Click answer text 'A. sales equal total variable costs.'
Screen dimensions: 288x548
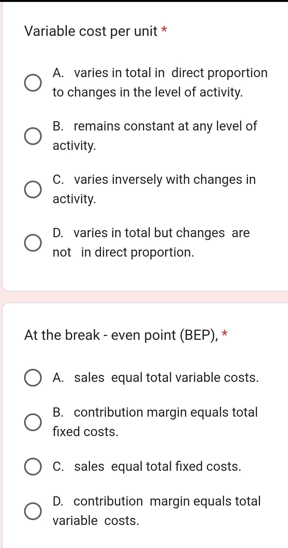(x=155, y=378)
